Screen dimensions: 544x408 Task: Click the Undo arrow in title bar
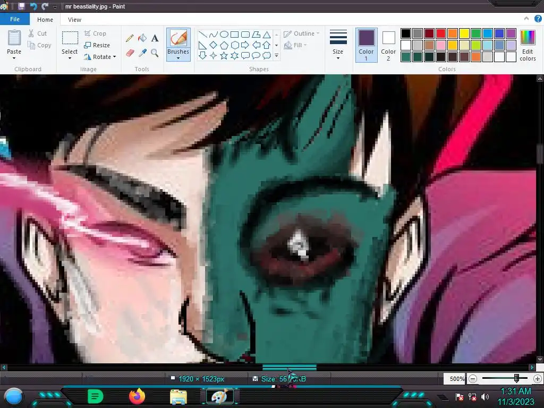[x=33, y=6]
